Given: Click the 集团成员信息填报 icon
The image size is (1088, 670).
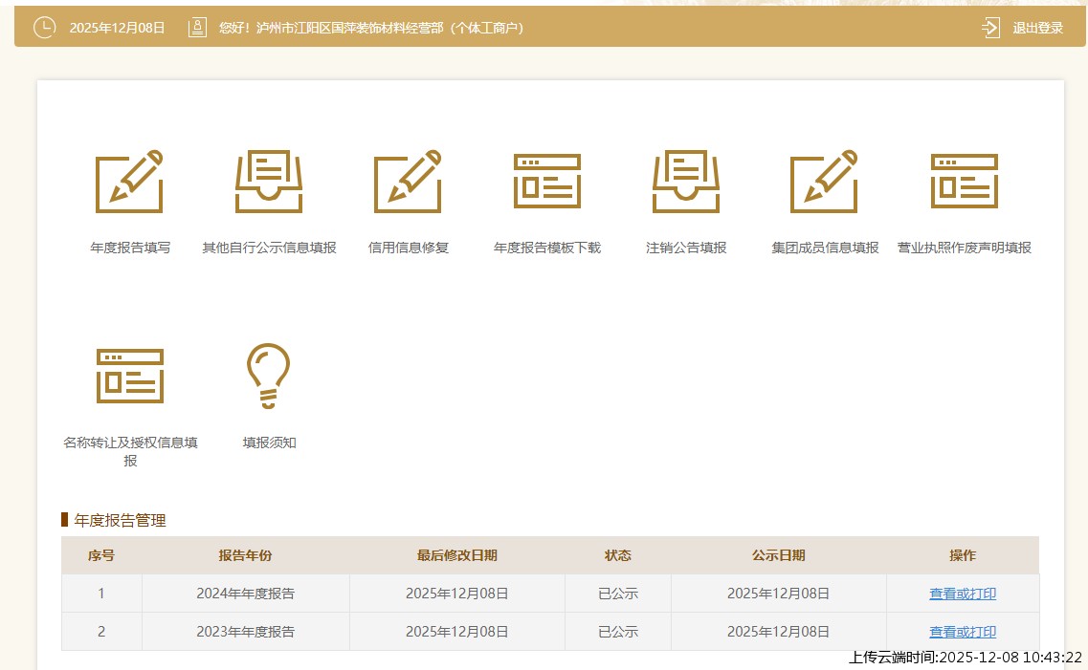Looking at the screenshot, I should pos(825,182).
